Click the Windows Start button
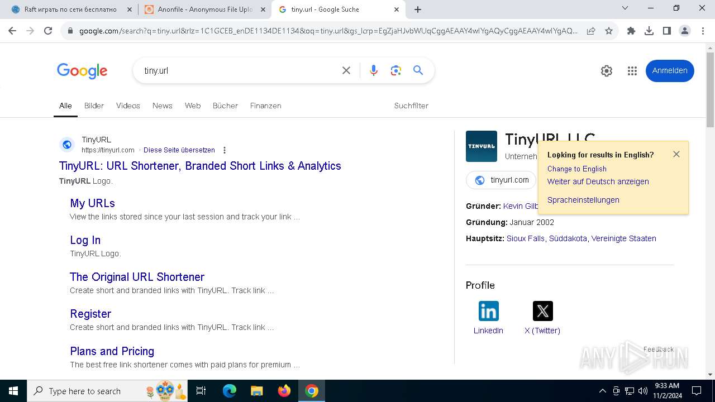The image size is (715, 402). (x=13, y=391)
